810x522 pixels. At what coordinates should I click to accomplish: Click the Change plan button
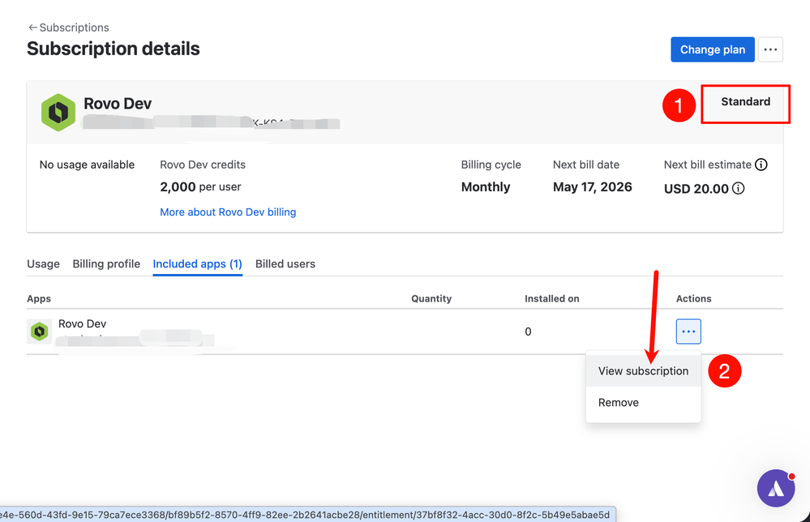click(x=713, y=49)
